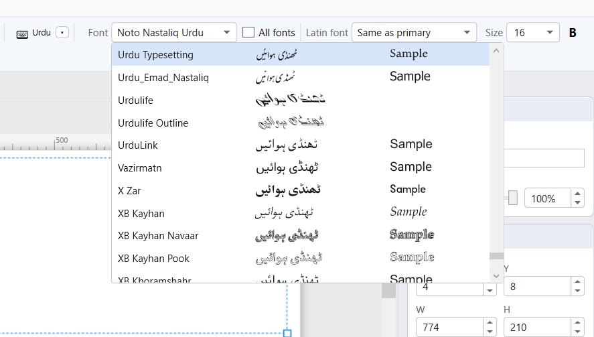Screen dimensions: 594x337
Task: Increase the W width with the up arrow
Action: 490,322
